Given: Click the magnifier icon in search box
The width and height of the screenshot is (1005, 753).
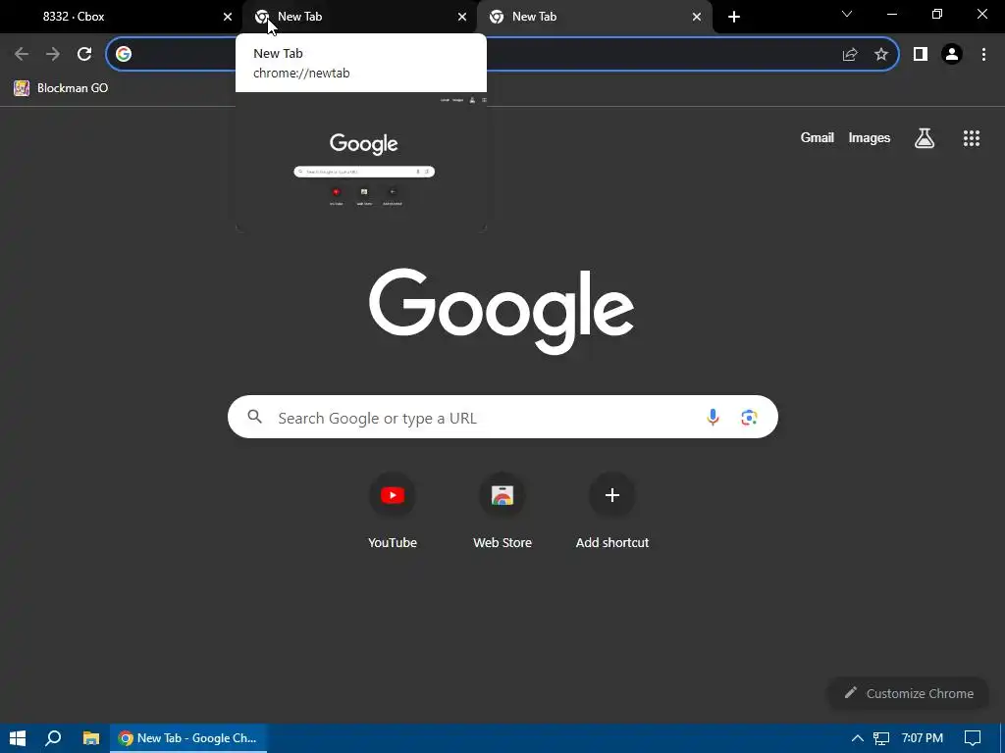Looking at the screenshot, I should pyautogui.click(x=254, y=417).
